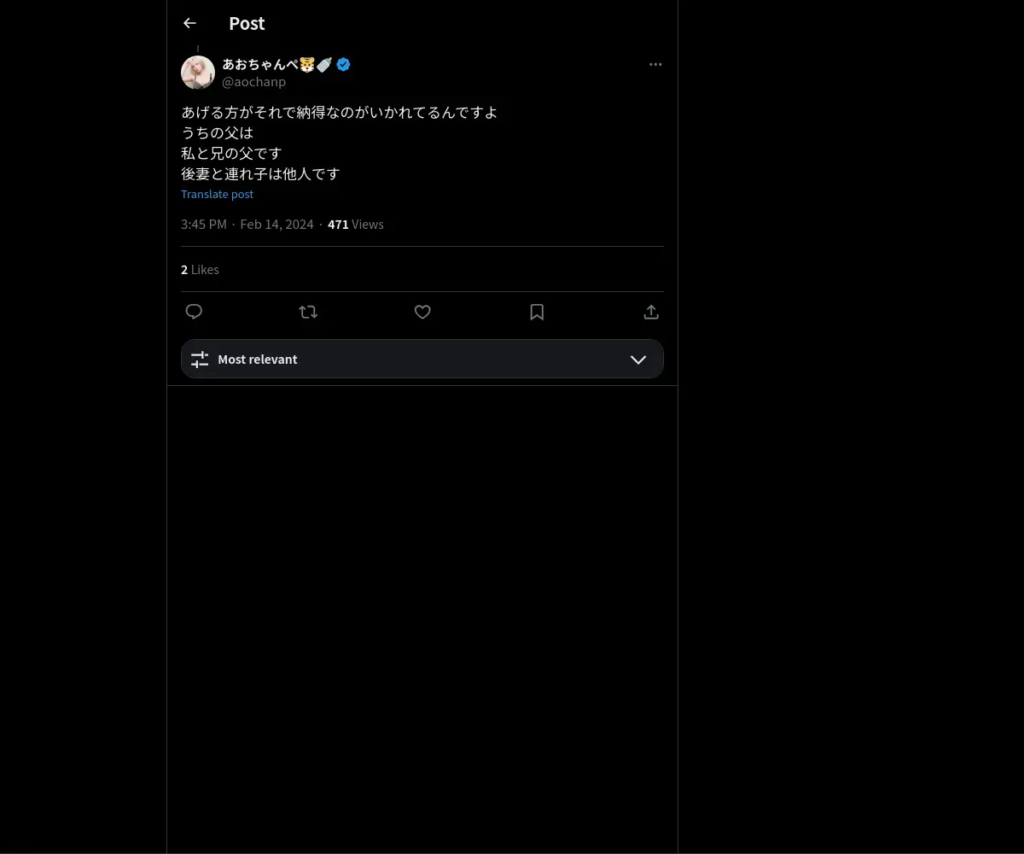
Task: Repost this post with the arrows icon
Action: [x=308, y=312]
